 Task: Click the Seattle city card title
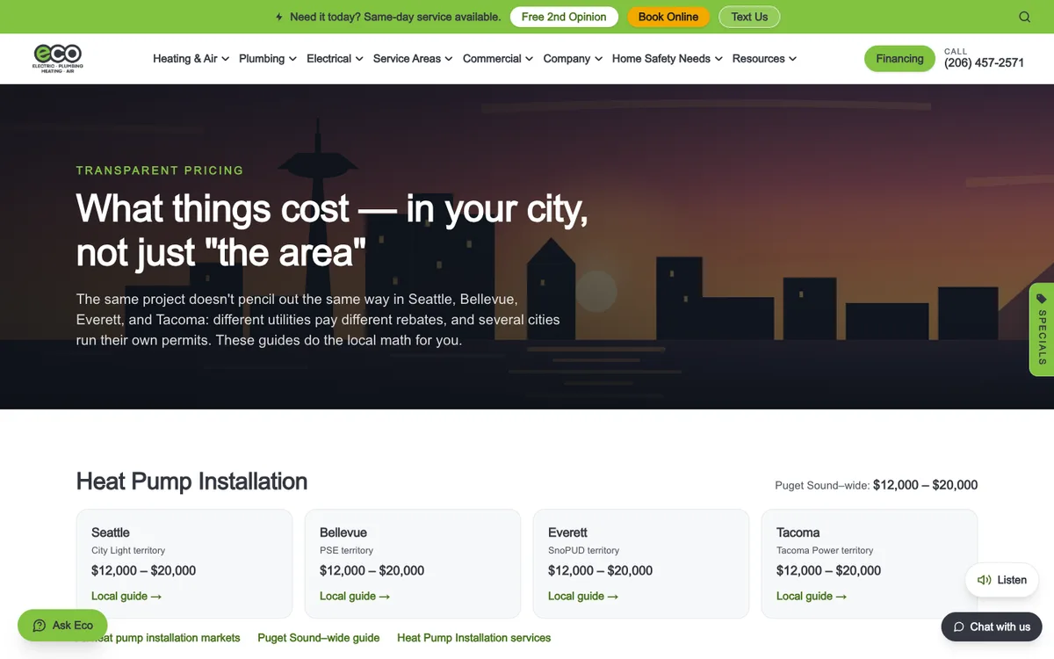coord(111,532)
